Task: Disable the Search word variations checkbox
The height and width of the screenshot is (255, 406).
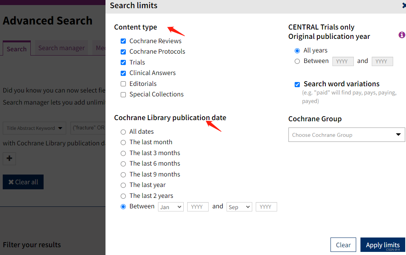Action: tap(297, 84)
